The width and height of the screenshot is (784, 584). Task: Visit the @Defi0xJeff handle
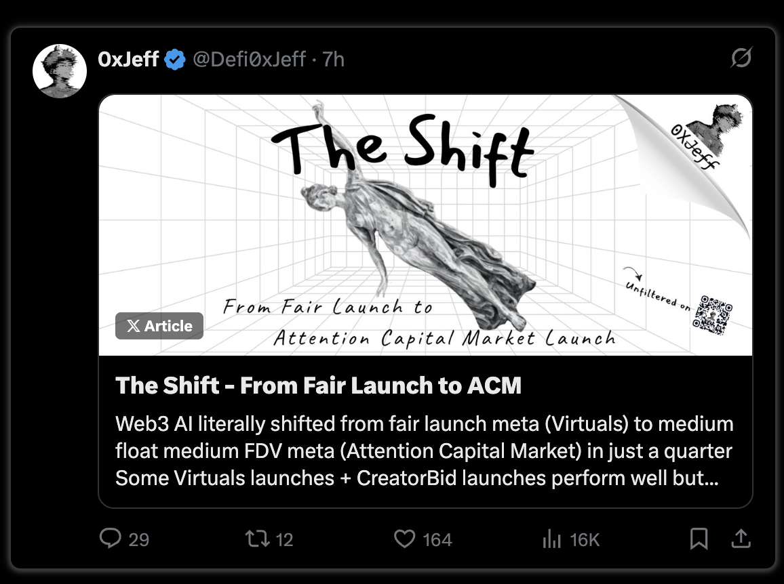point(249,60)
